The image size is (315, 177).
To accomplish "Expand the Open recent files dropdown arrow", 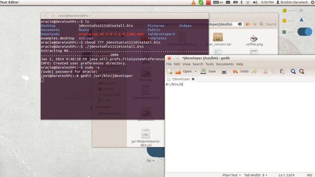I will pyautogui.click(x=196, y=71).
